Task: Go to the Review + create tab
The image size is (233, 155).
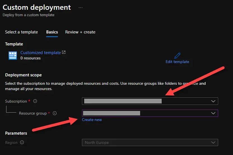Action: point(80,32)
